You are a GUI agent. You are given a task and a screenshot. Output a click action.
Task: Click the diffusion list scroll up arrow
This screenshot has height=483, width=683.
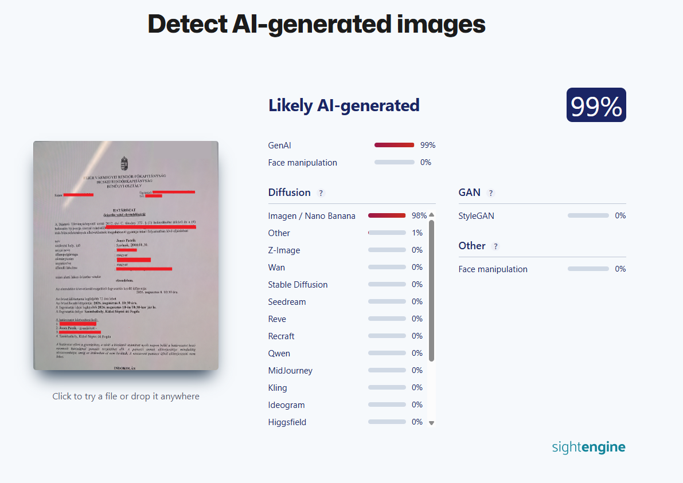pyautogui.click(x=432, y=214)
